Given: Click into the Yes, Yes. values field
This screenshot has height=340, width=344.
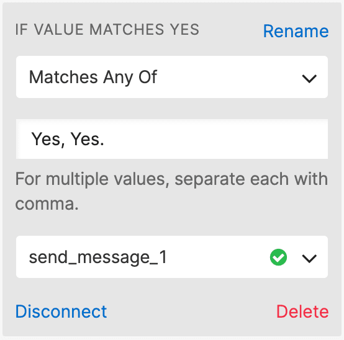Looking at the screenshot, I should pyautogui.click(x=172, y=139).
